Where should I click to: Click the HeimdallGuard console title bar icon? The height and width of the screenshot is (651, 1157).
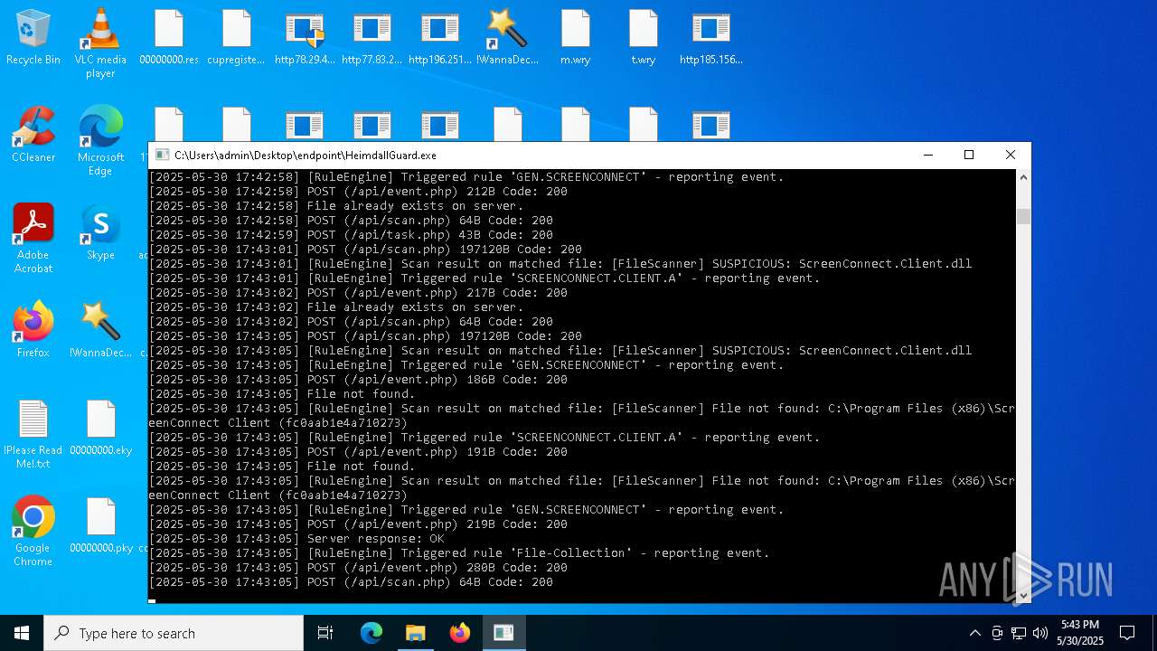pos(161,156)
